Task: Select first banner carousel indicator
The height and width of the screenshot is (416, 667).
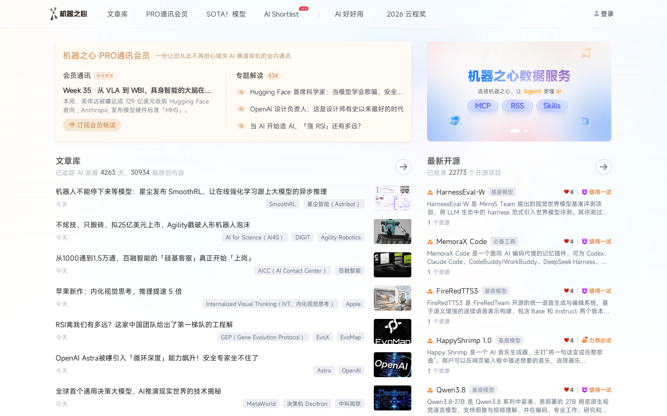Action: point(515,131)
